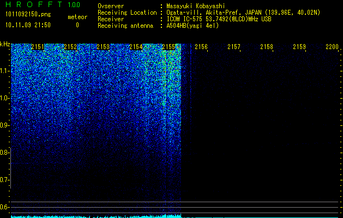Click the 2156 time marker

[x=201, y=47]
